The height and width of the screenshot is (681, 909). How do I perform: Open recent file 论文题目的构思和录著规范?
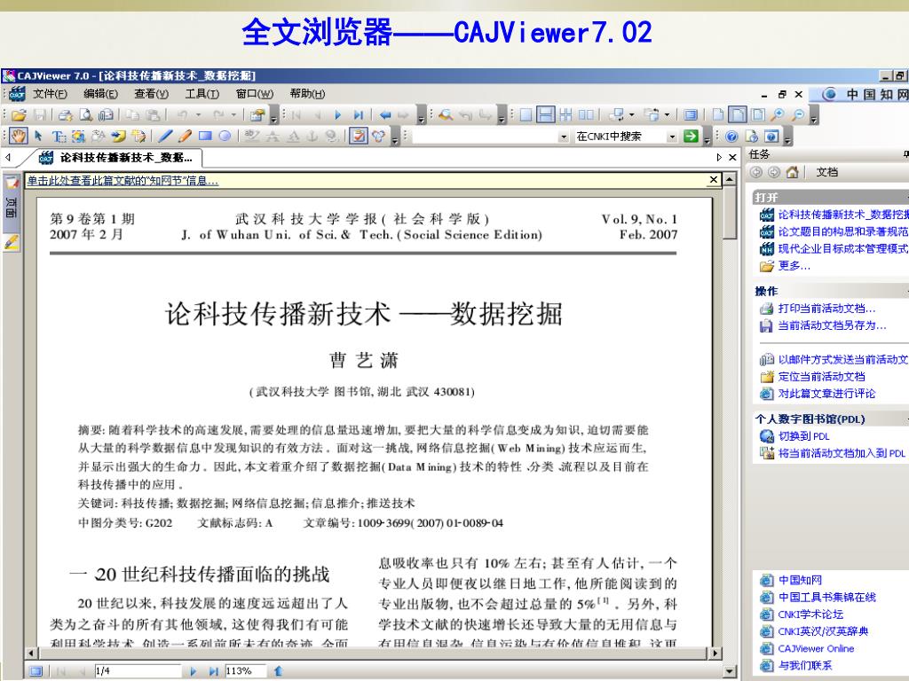(x=842, y=231)
